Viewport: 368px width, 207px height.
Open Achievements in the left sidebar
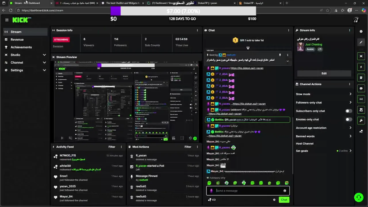click(x=25, y=47)
